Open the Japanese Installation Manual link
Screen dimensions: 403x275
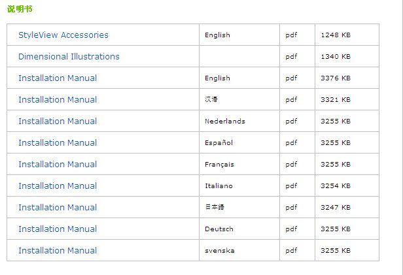click(58, 208)
